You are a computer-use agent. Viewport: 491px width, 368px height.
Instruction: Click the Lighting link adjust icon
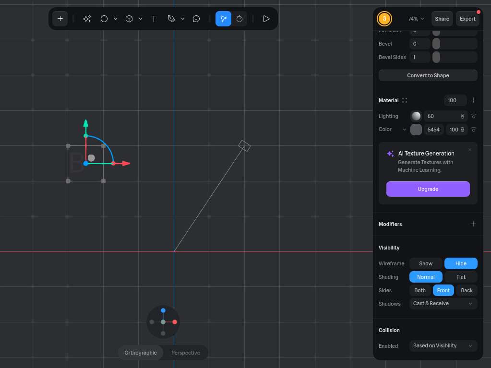tap(462, 116)
